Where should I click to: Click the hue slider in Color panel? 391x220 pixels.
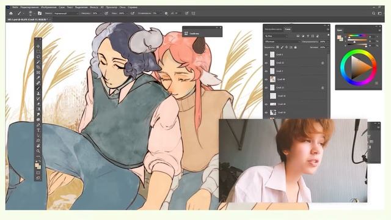pos(357,36)
